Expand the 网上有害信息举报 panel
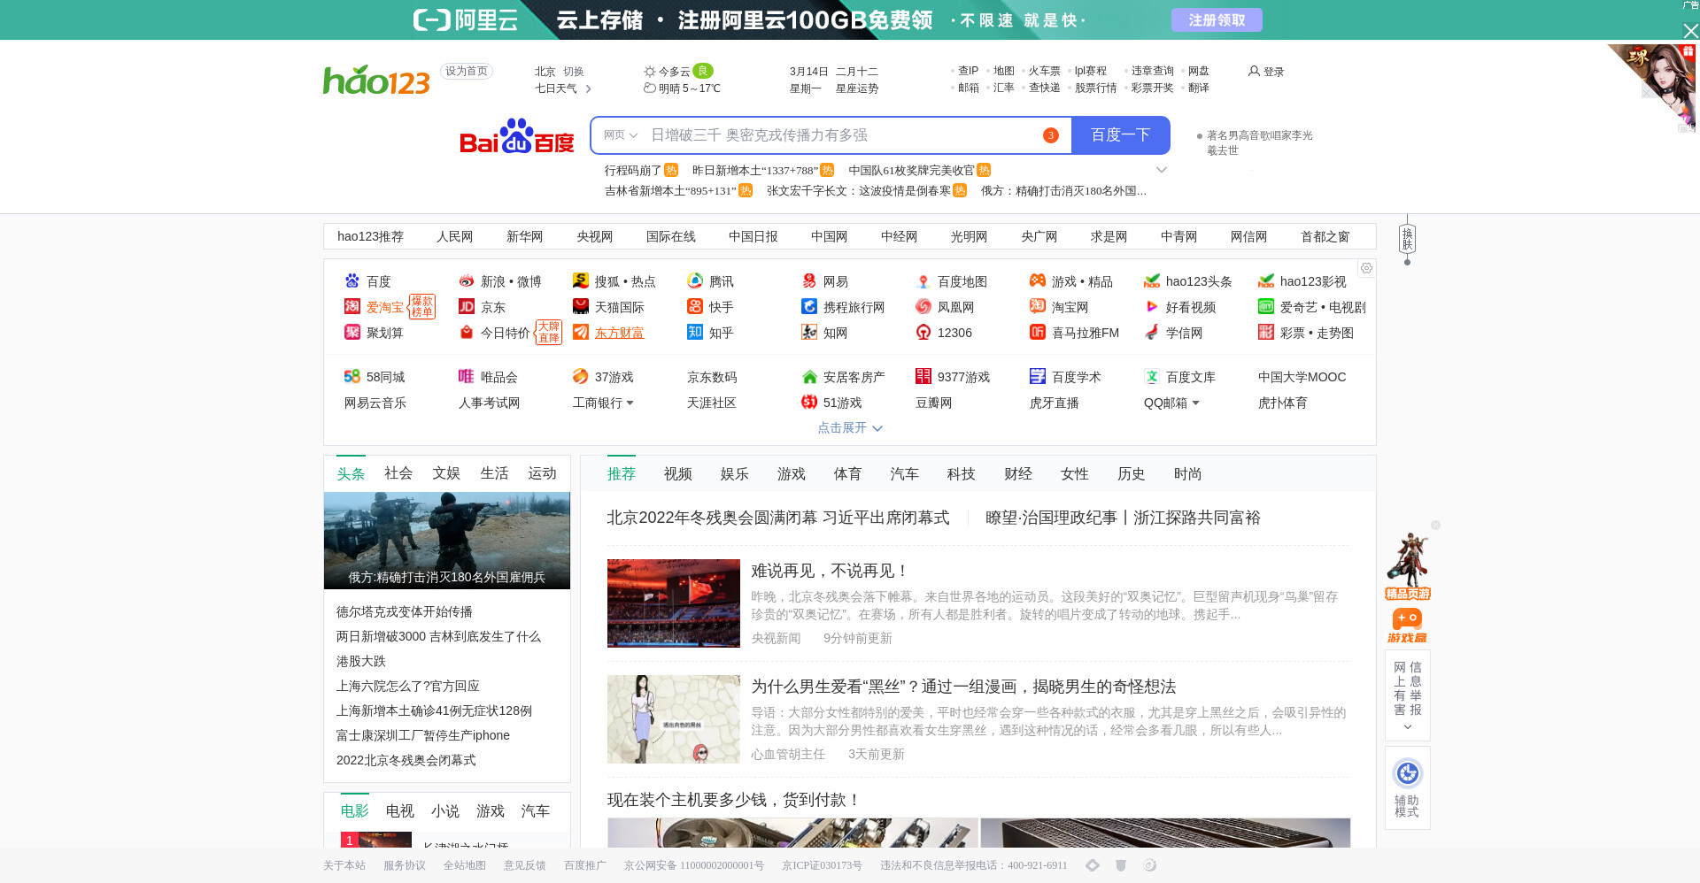Screen dimensions: 1700x883 click(1408, 727)
